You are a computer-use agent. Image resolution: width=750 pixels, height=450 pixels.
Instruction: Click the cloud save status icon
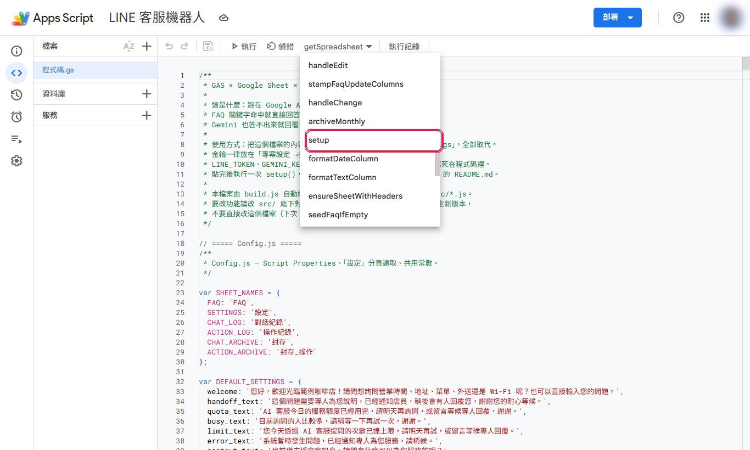pyautogui.click(x=223, y=18)
